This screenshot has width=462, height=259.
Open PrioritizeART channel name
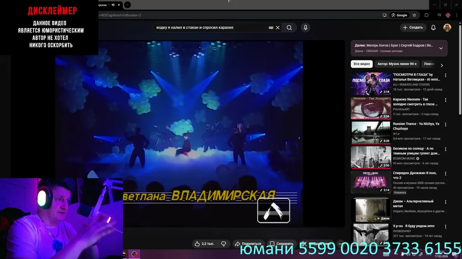point(401,109)
